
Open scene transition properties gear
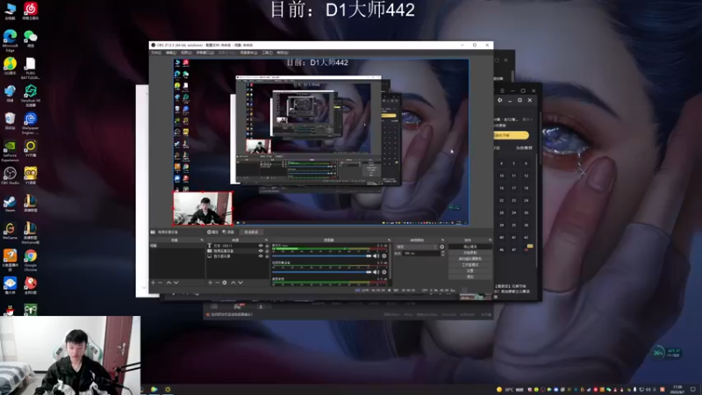pos(442,247)
